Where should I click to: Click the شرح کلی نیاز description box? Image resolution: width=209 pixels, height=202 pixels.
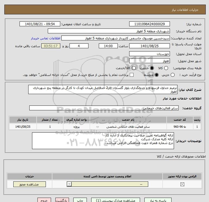coord(103,90)
